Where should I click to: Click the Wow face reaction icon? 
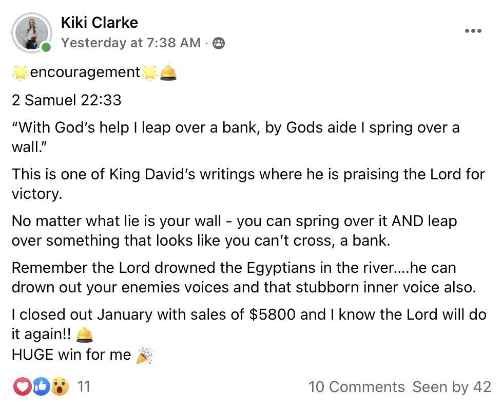pyautogui.click(x=60, y=386)
